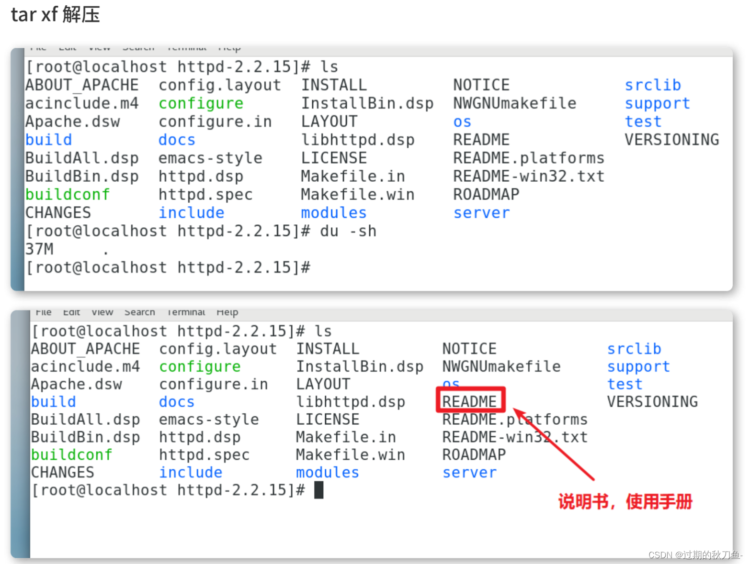The image size is (750, 564).
Task: Click the blue 'build' directory in upper terminal
Action: point(49,140)
